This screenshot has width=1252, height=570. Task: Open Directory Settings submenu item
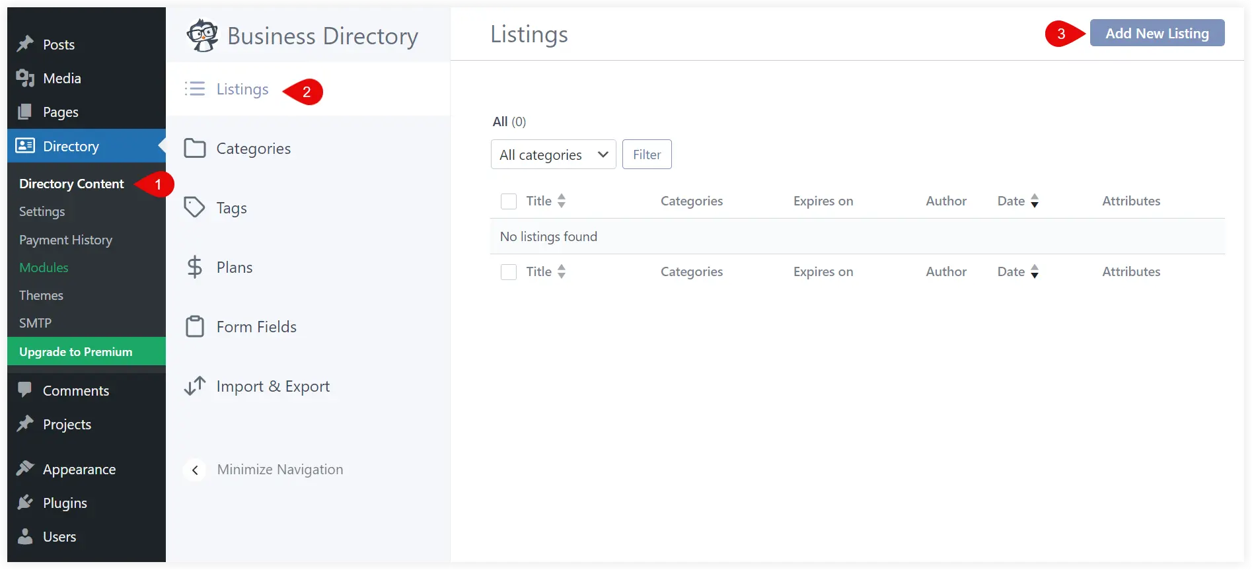pyautogui.click(x=42, y=211)
